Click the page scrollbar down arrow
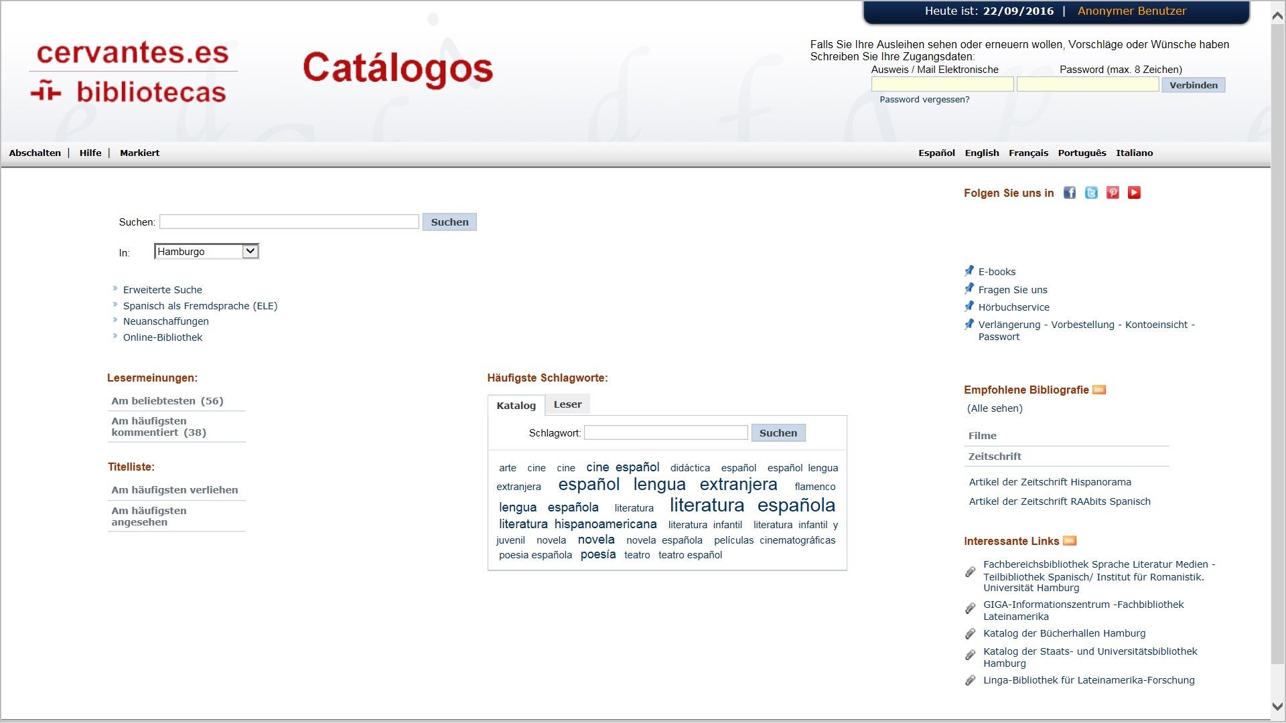The image size is (1286, 723). pos(1278,706)
